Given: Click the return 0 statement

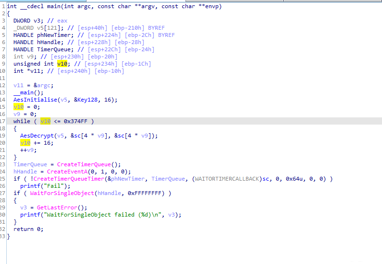Looking at the screenshot, I should click(x=28, y=229).
